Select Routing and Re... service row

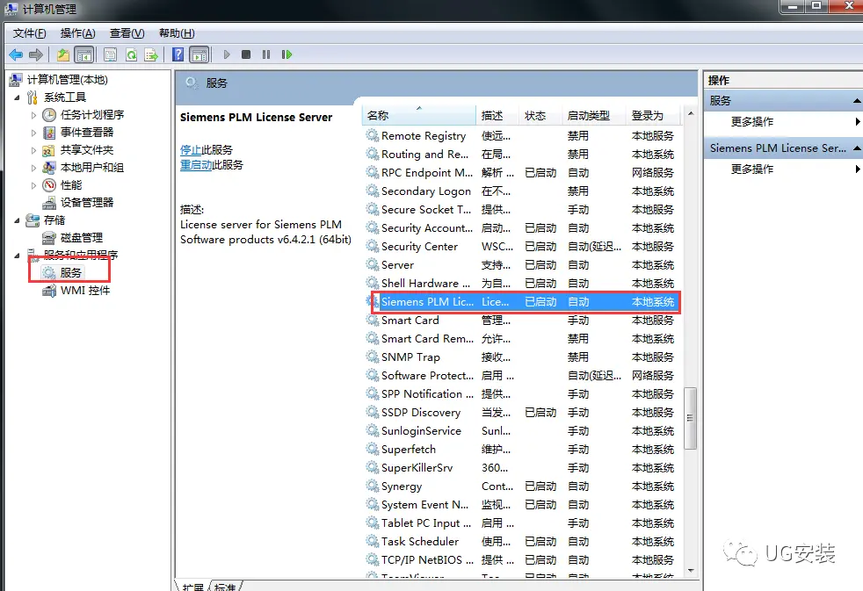(523, 155)
